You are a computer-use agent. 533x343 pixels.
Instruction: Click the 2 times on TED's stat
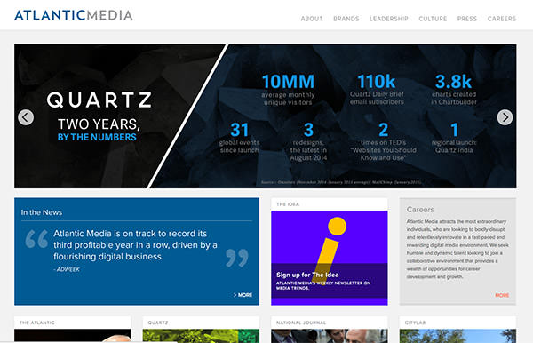coord(383,141)
